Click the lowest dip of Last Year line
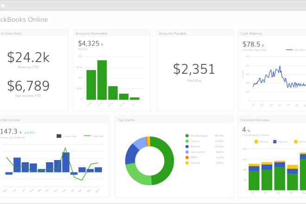306x204 pixels. (82, 180)
